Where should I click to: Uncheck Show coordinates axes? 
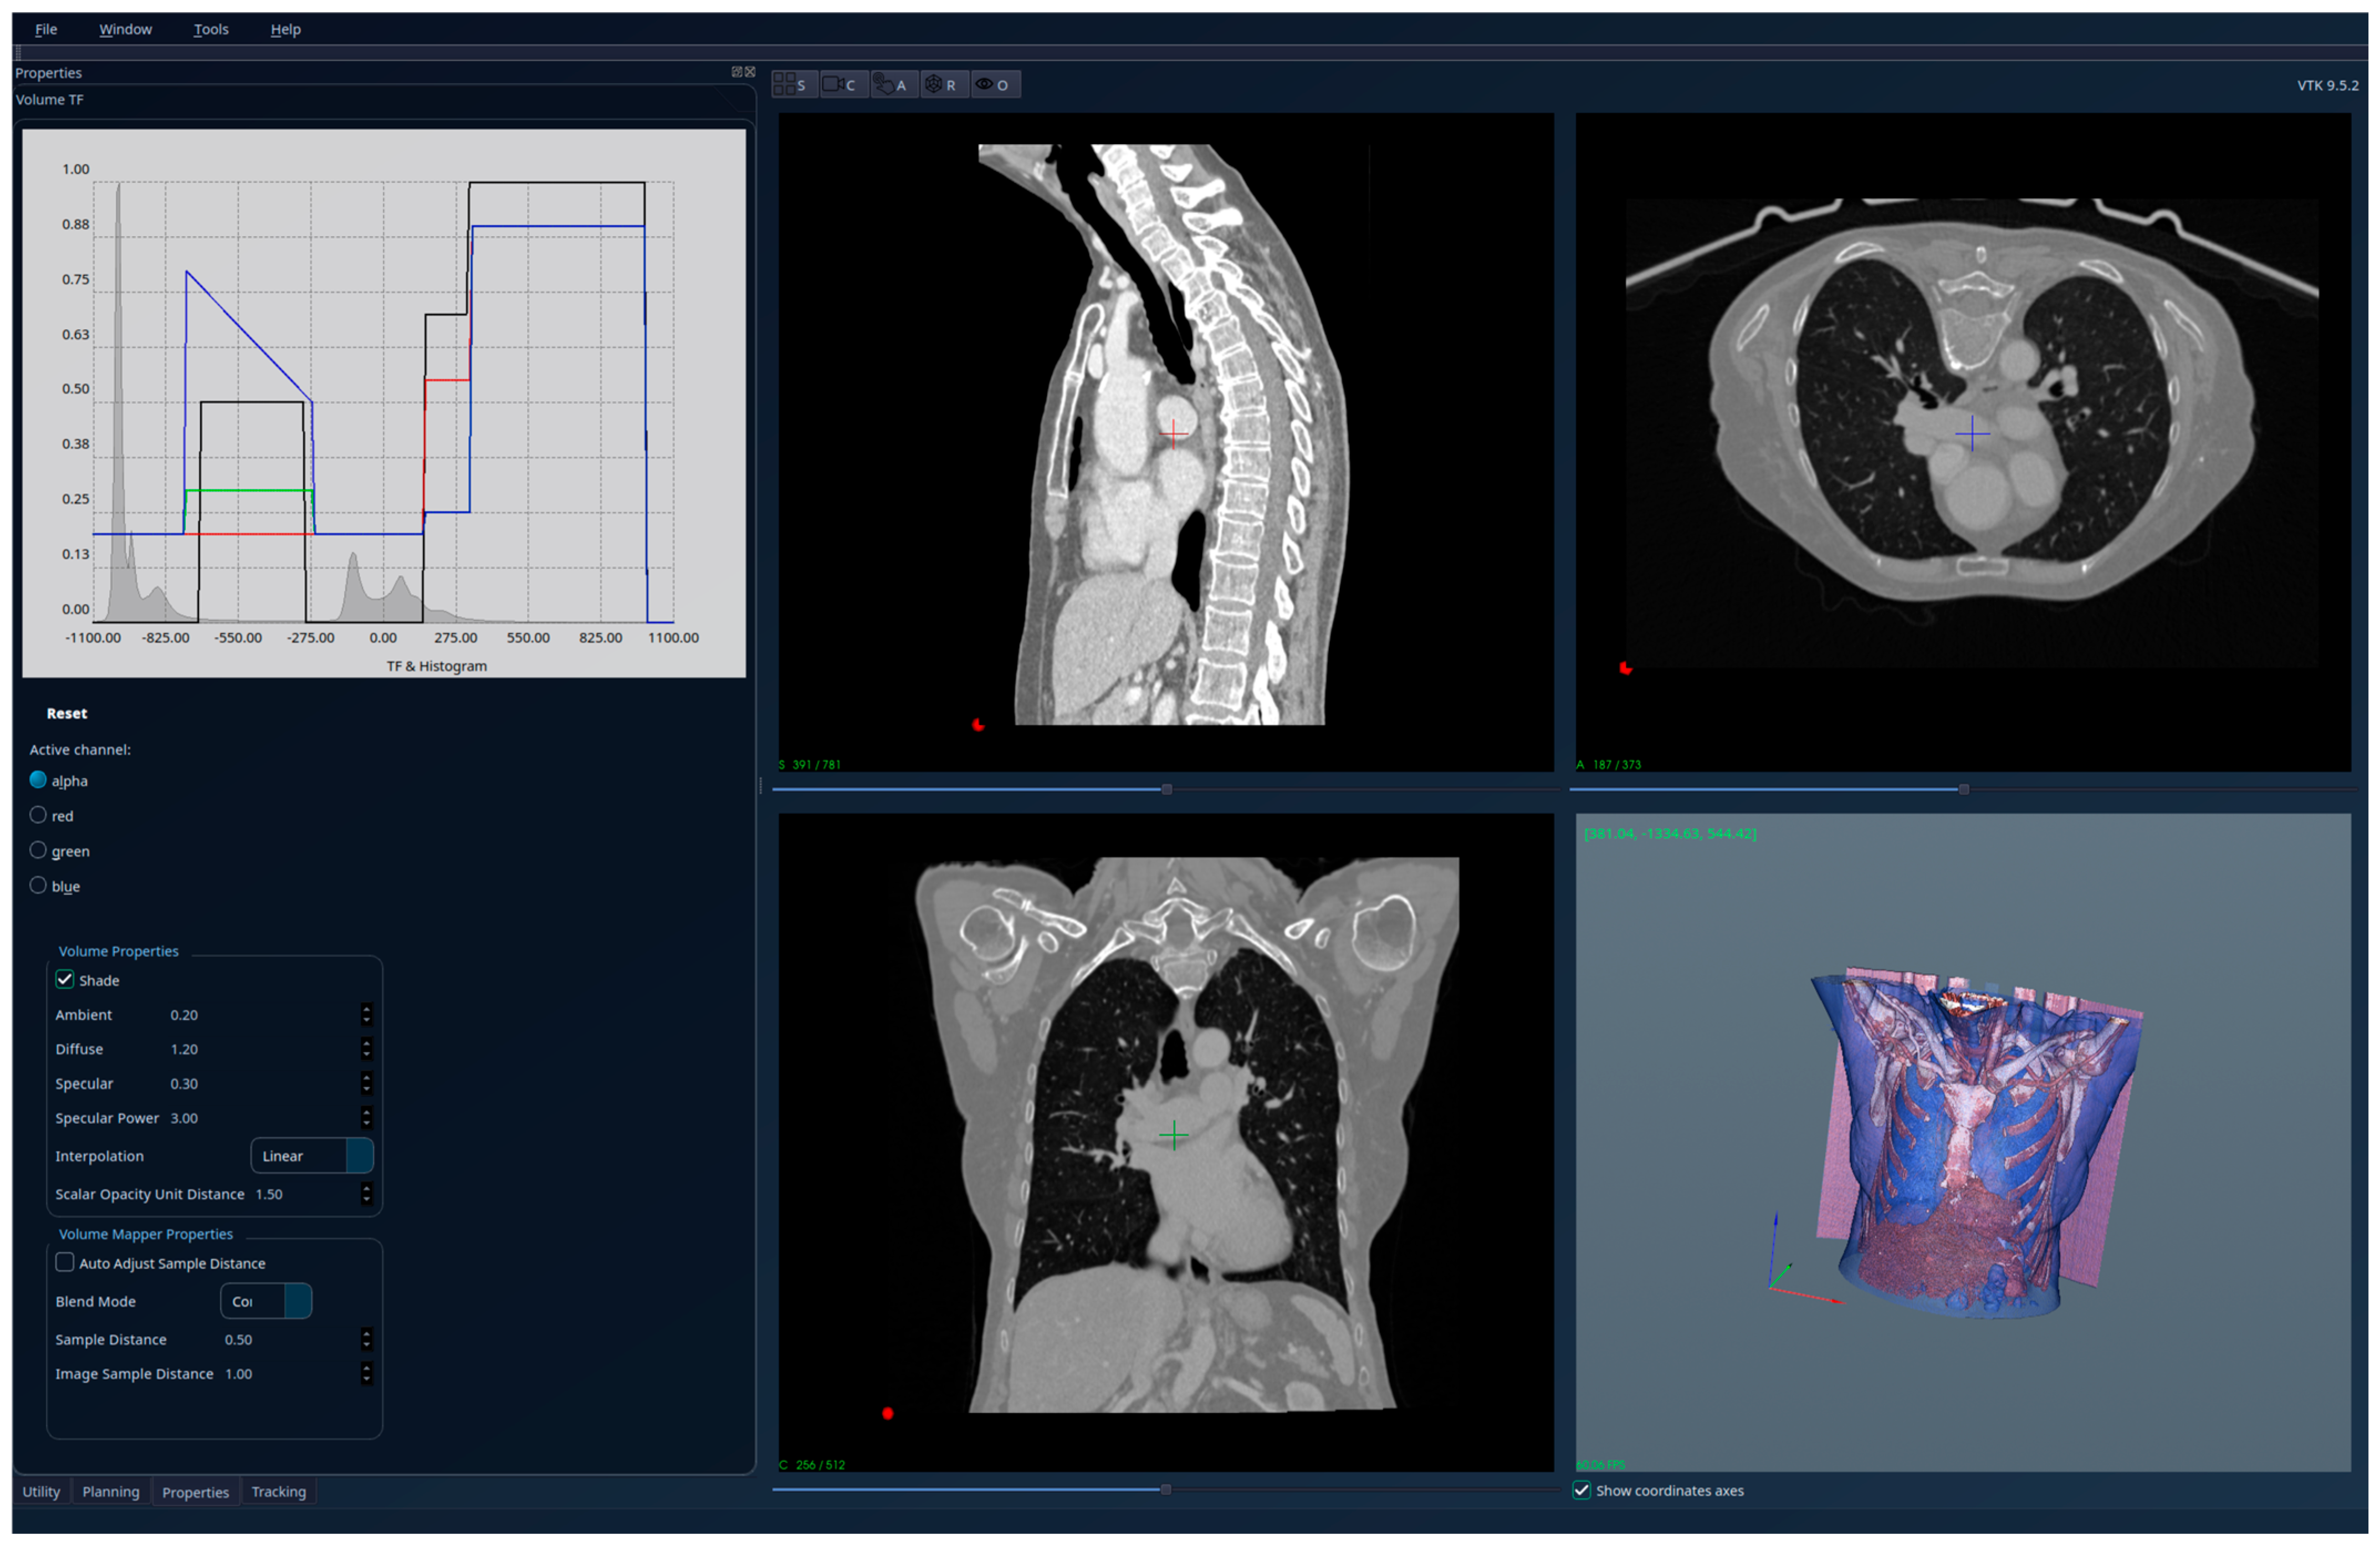coord(1582,1490)
